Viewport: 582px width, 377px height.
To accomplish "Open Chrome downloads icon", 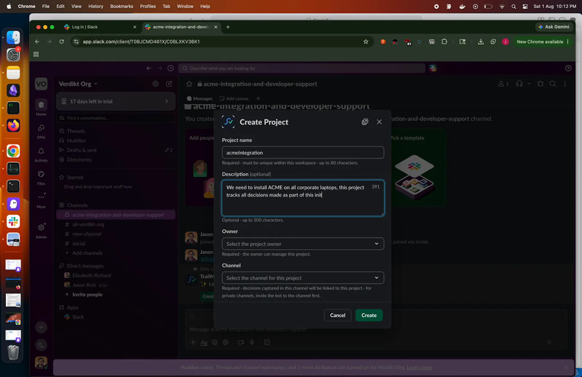I will point(481,42).
